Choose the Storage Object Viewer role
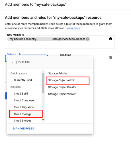 (62, 94)
